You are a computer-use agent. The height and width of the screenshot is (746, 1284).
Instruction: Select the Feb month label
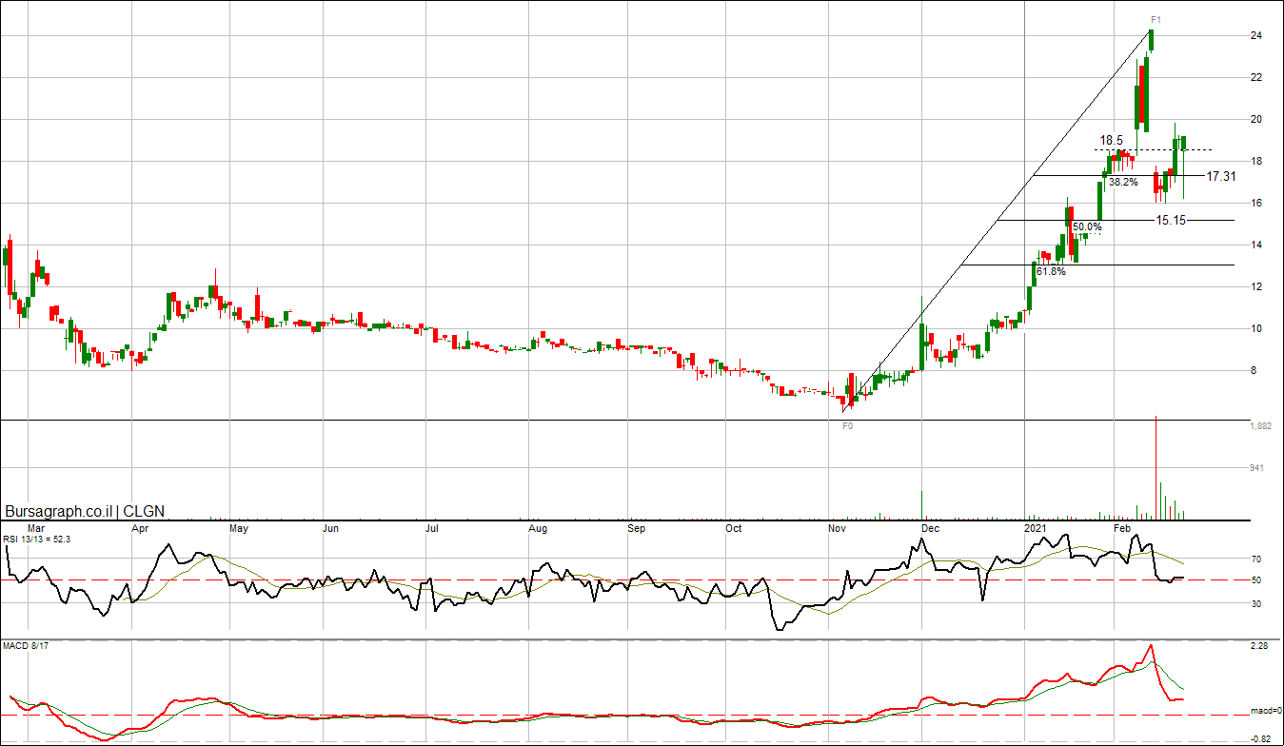pyautogui.click(x=1122, y=527)
